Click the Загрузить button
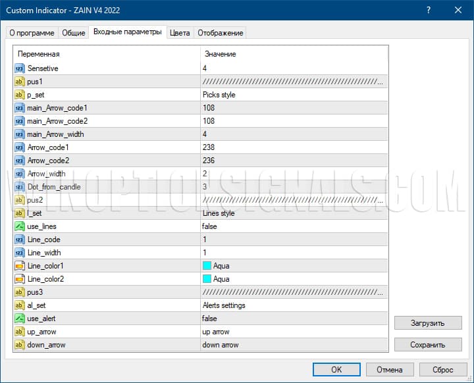 click(x=428, y=323)
